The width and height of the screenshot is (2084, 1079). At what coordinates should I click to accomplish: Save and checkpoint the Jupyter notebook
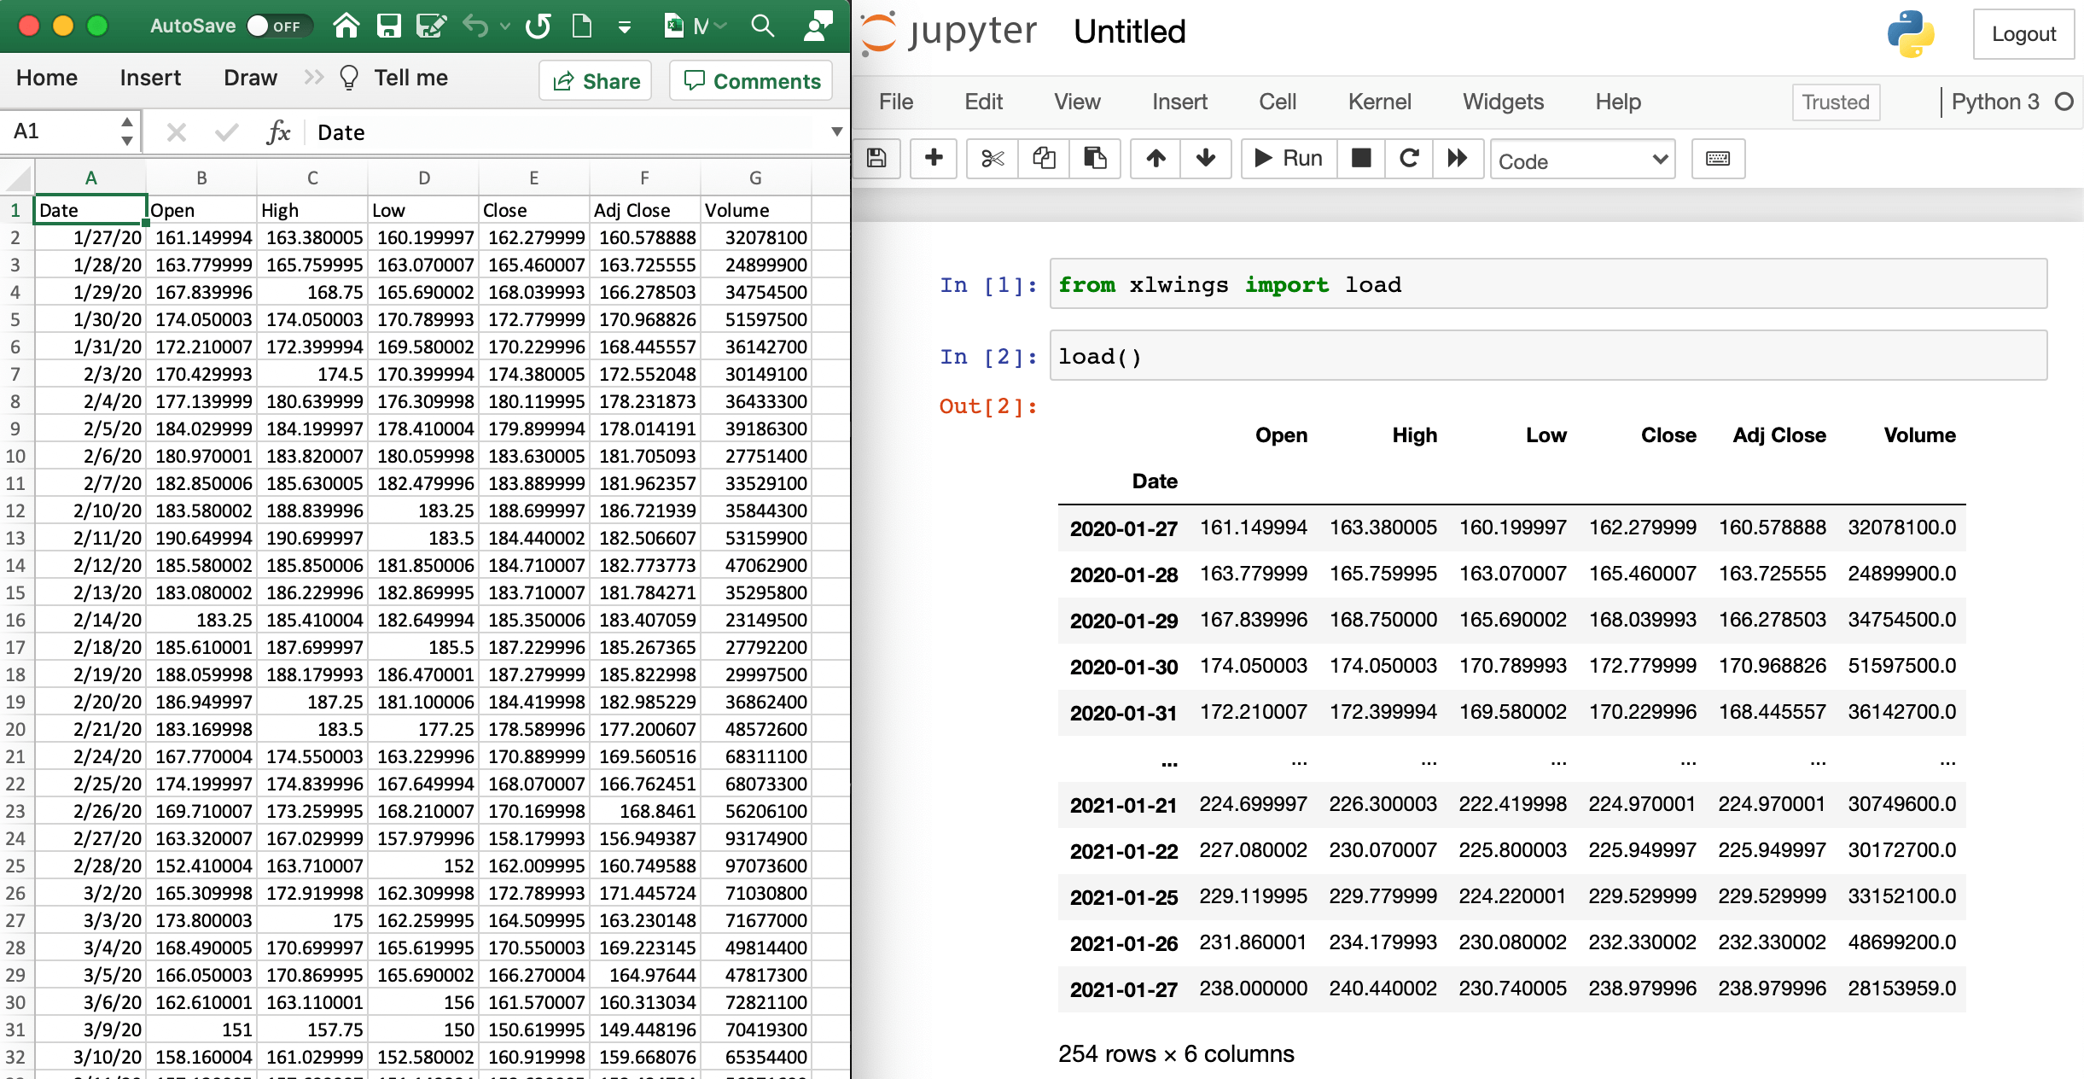point(876,159)
